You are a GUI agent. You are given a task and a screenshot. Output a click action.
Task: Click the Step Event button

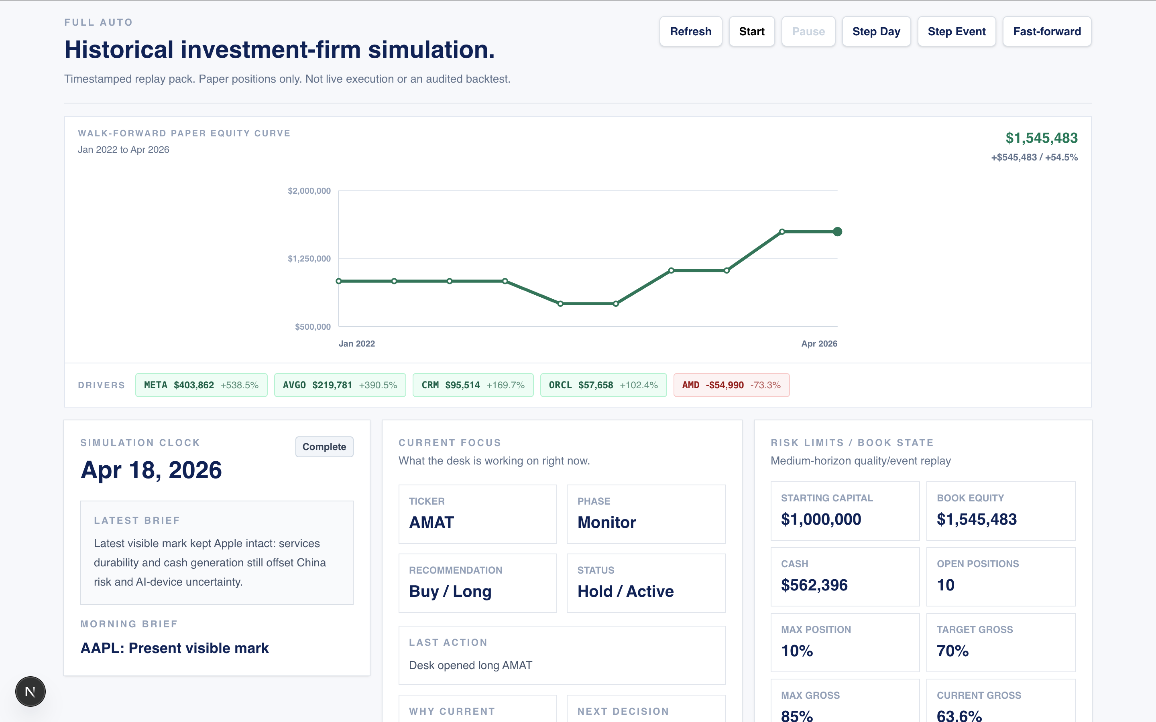[x=957, y=32]
